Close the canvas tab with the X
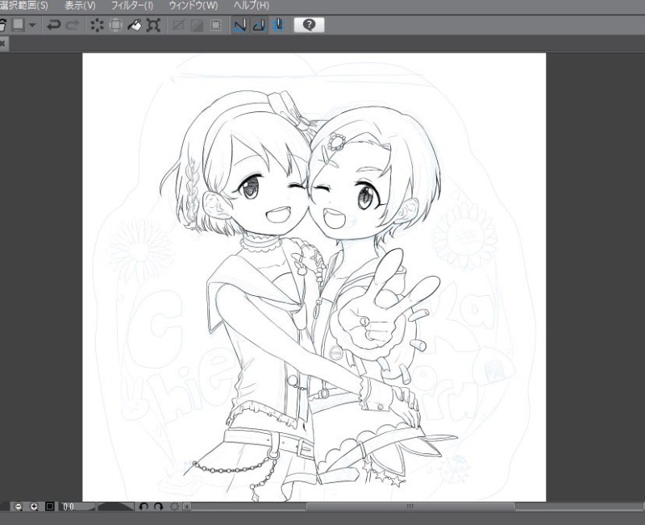This screenshot has width=645, height=525. click(x=2, y=44)
